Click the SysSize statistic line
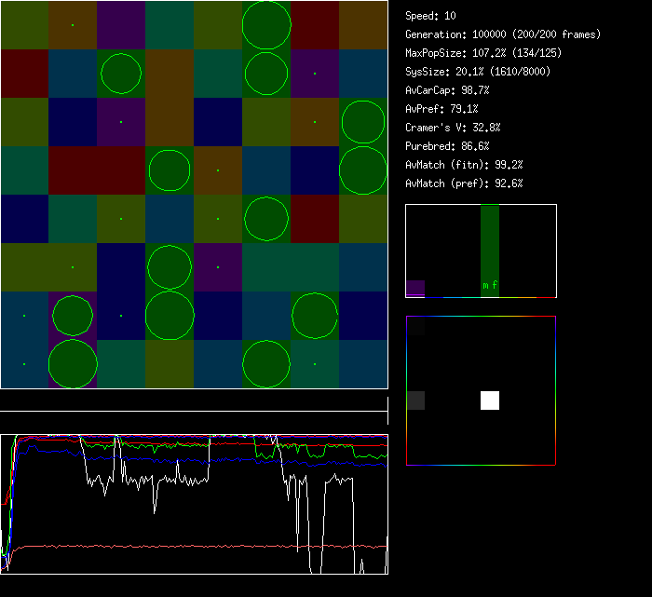652x597 pixels. click(476, 72)
